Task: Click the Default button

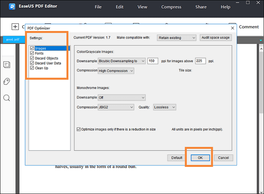Action: point(177,158)
